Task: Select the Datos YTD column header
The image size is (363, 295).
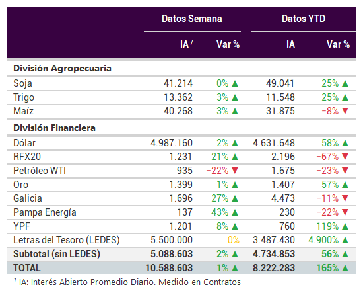Action: point(304,19)
